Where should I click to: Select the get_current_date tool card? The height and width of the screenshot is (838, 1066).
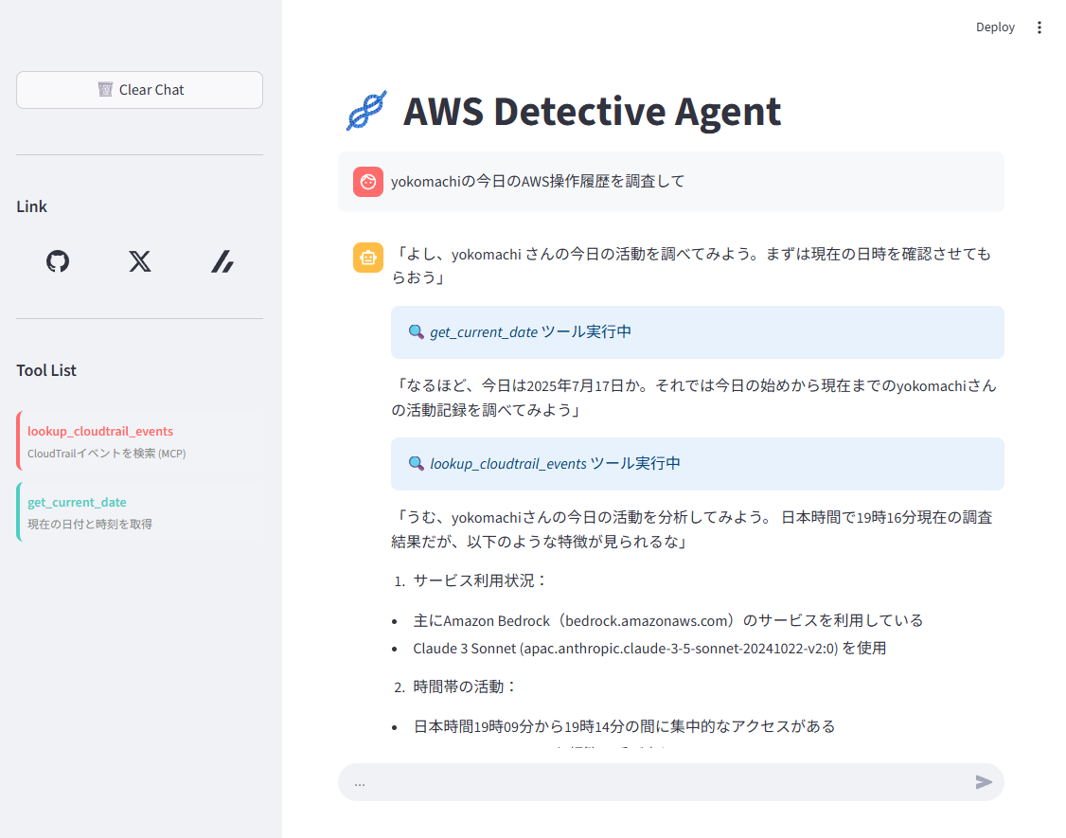[x=139, y=512]
